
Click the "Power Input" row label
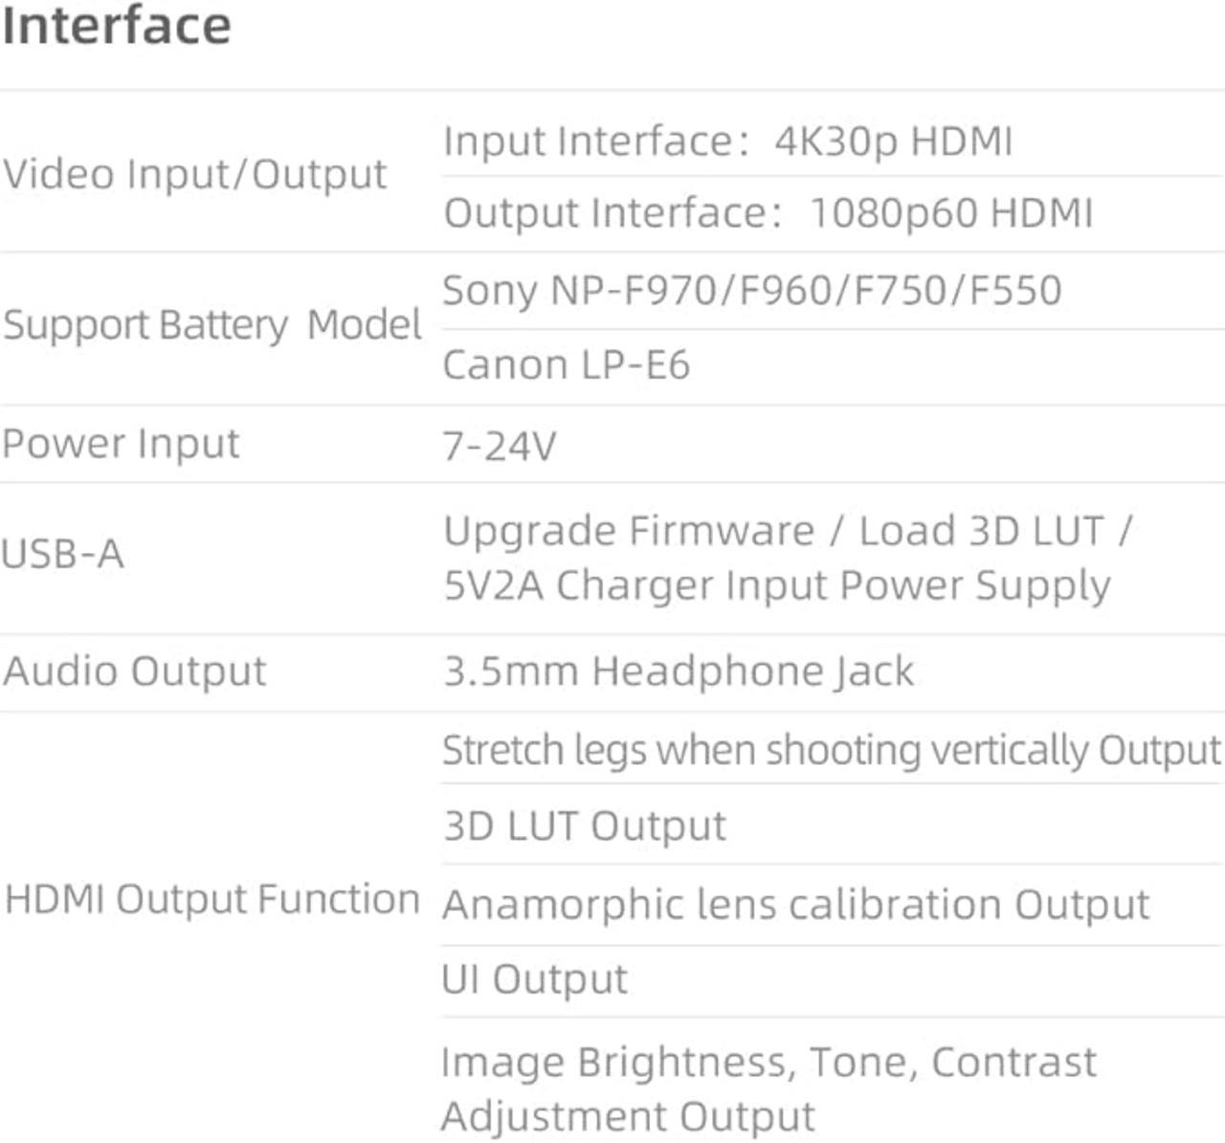pyautogui.click(x=121, y=445)
